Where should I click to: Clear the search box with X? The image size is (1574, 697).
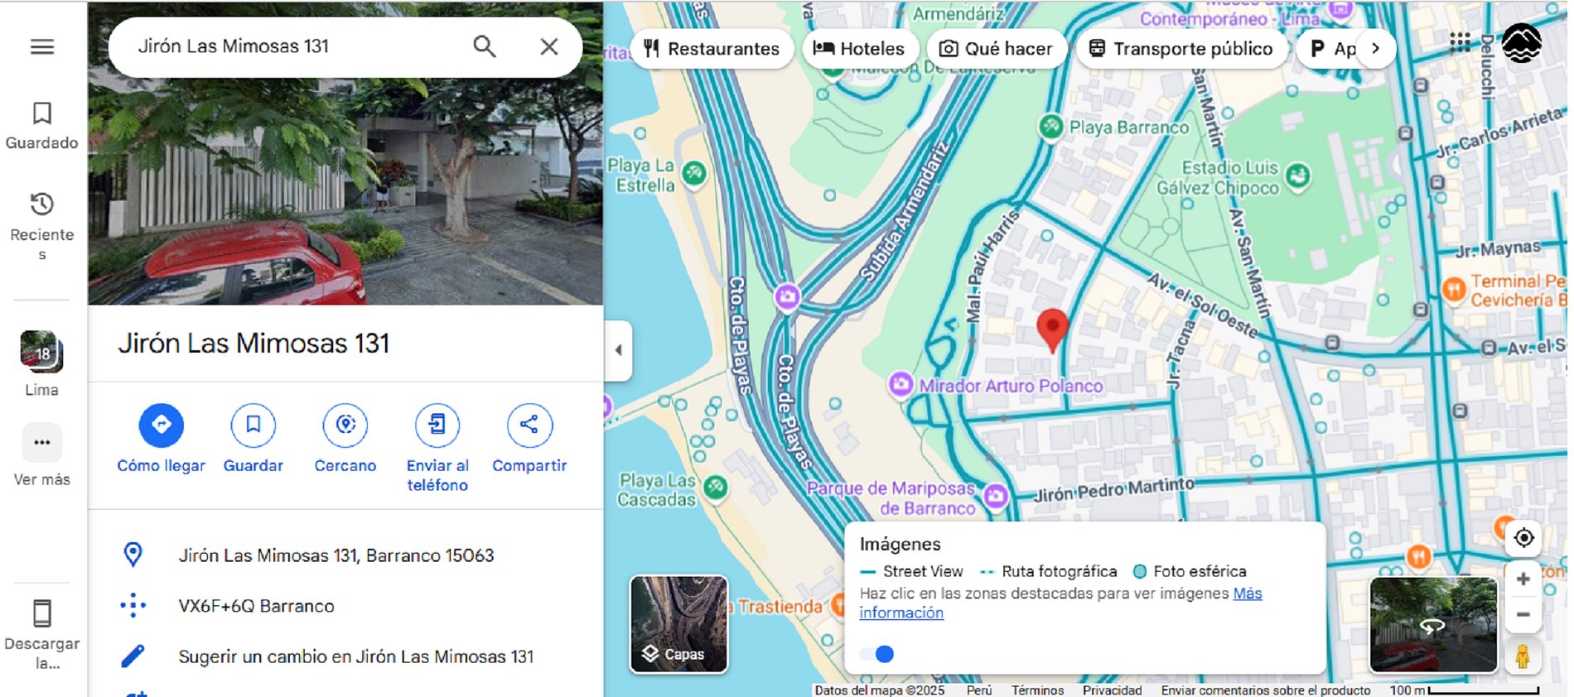pos(549,46)
